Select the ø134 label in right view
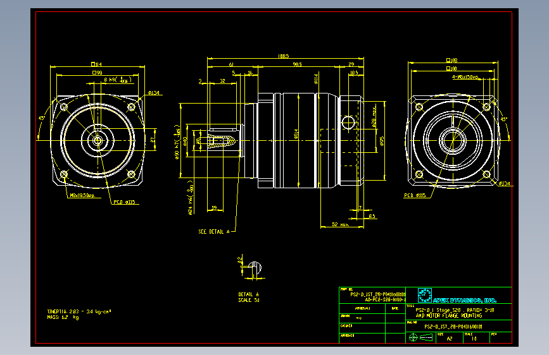549x355 pixels. pyautogui.click(x=504, y=183)
